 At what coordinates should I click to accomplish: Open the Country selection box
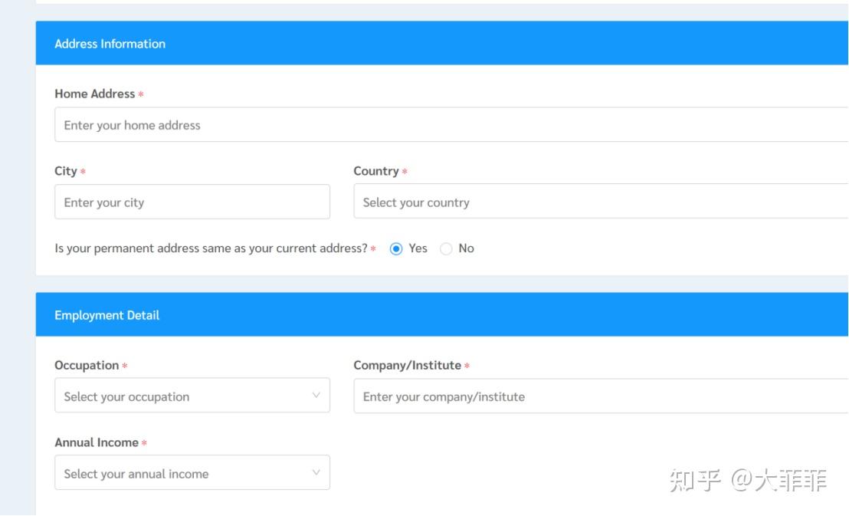click(600, 202)
